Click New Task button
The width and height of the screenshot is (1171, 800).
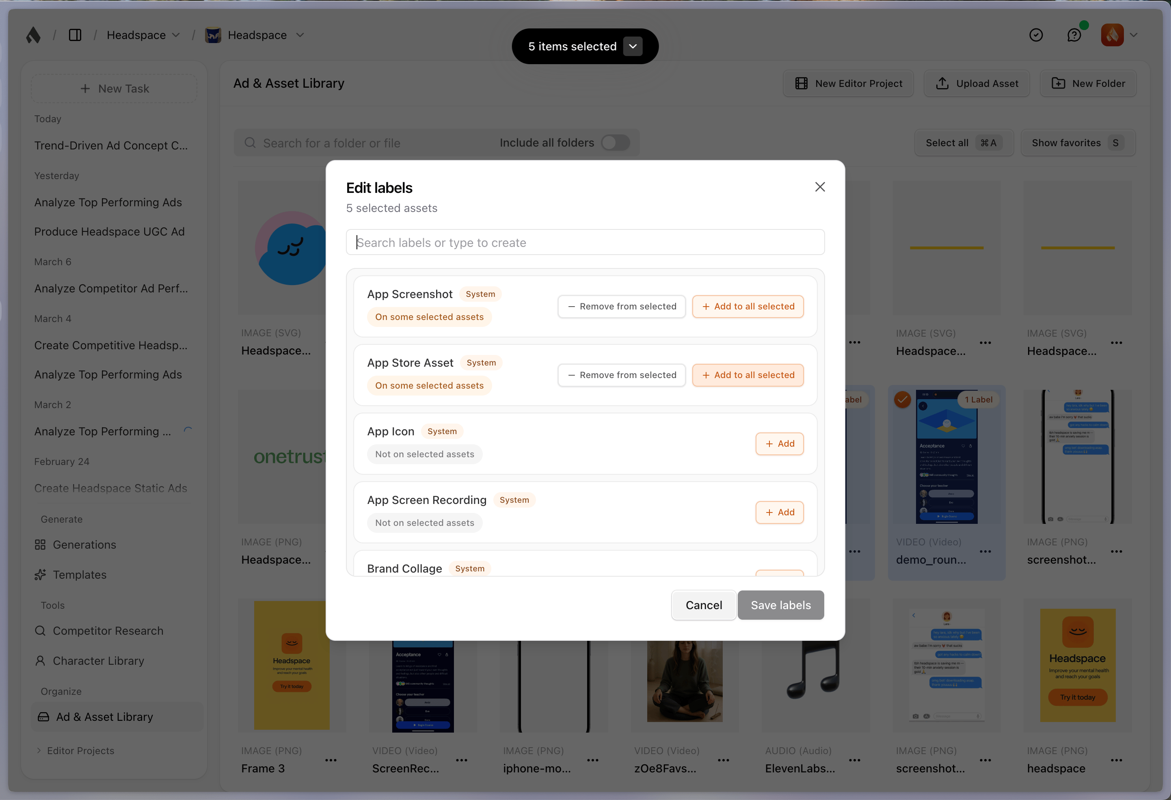pyautogui.click(x=114, y=88)
